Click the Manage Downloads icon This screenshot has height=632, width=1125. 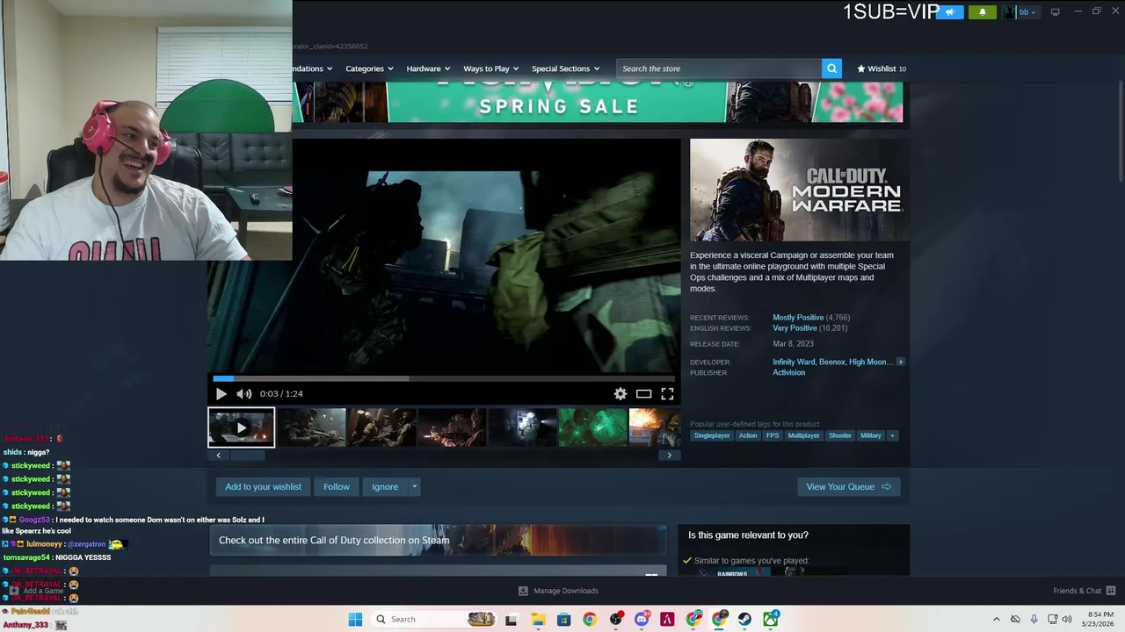[x=523, y=591]
